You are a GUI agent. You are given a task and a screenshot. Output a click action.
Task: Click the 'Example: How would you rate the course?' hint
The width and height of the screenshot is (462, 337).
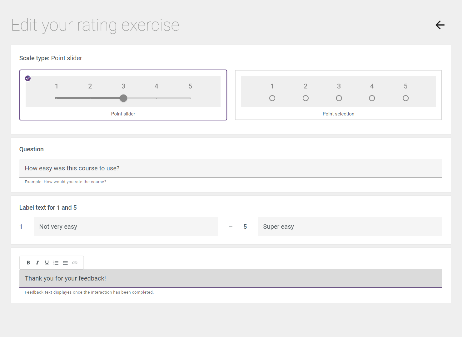66,182
